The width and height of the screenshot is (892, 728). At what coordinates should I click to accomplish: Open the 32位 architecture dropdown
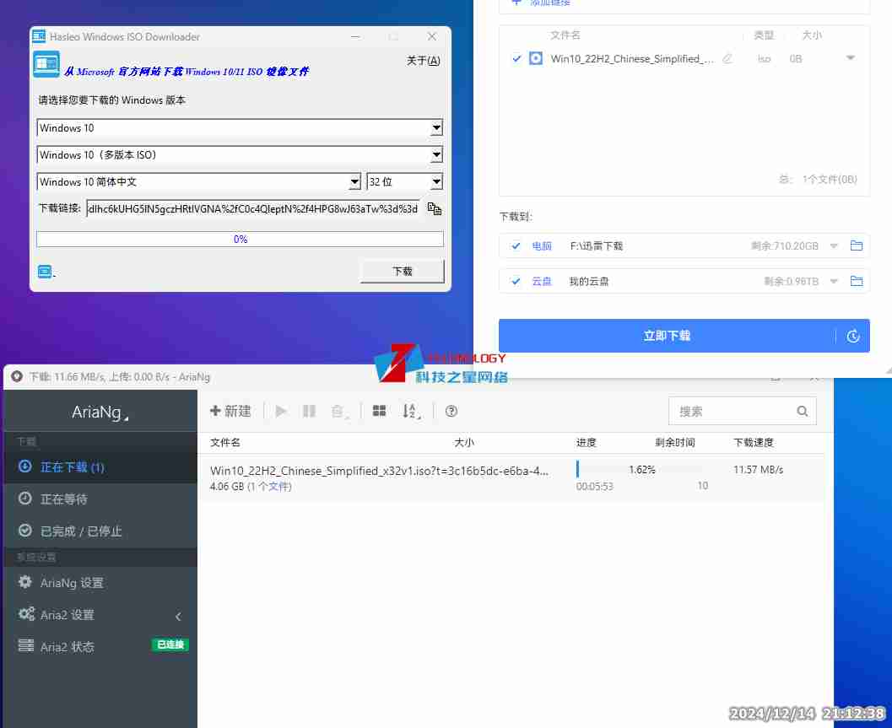click(x=435, y=181)
